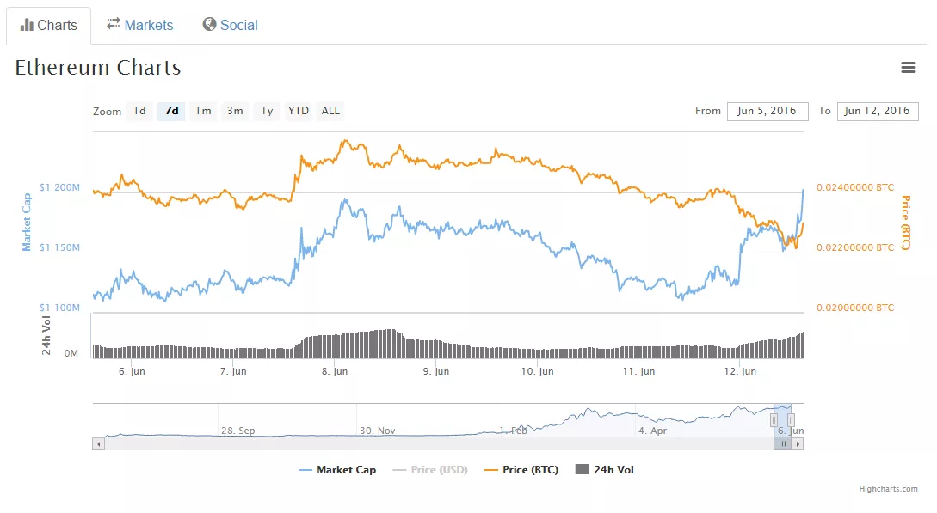The width and height of the screenshot is (937, 513).
Task: Open the chart context menu hamburger icon
Action: click(x=908, y=68)
